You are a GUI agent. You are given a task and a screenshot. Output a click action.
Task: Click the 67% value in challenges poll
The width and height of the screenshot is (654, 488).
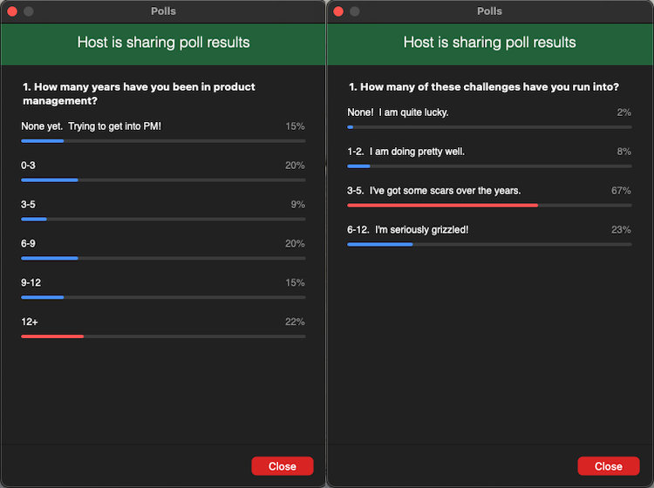[x=621, y=191]
